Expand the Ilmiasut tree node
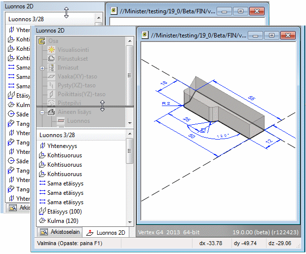 click(42, 68)
